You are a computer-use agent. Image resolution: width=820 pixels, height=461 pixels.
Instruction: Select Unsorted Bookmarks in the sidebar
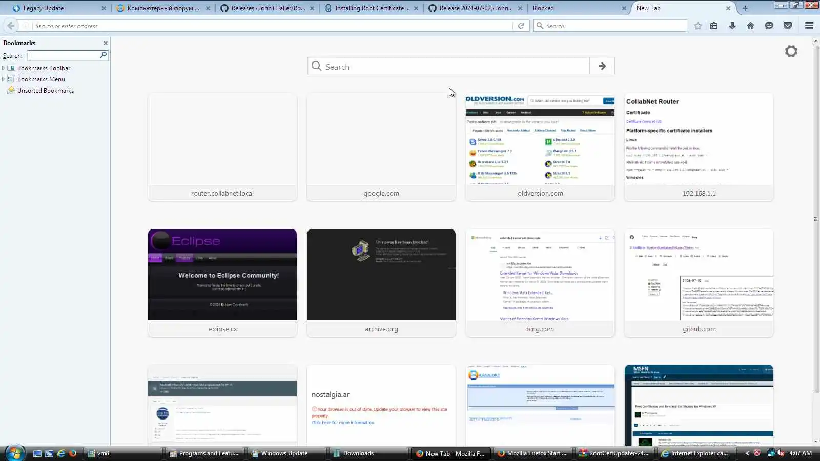click(46, 91)
